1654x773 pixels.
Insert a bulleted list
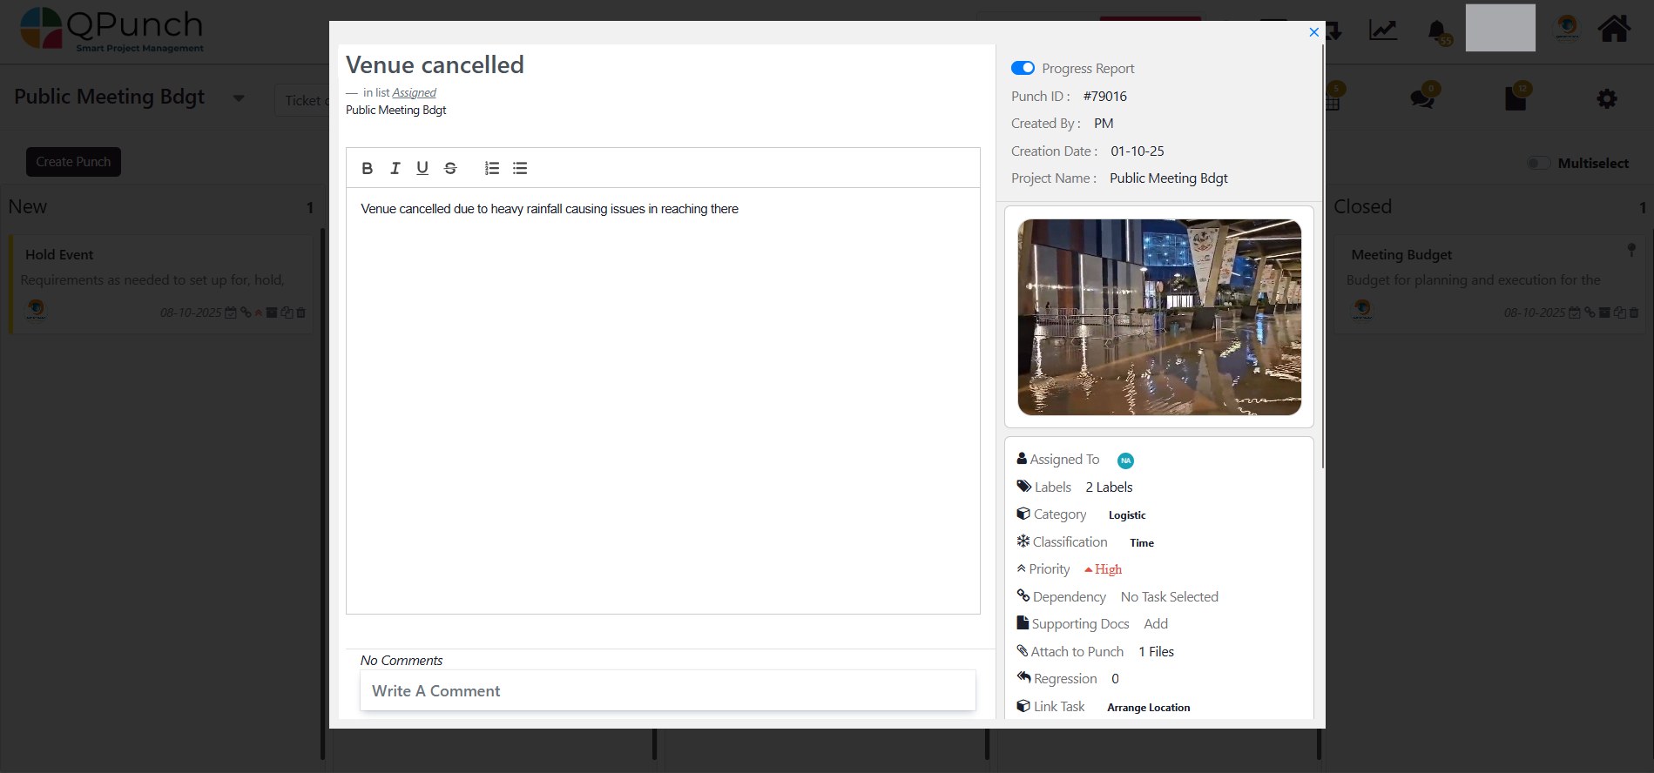[520, 168]
